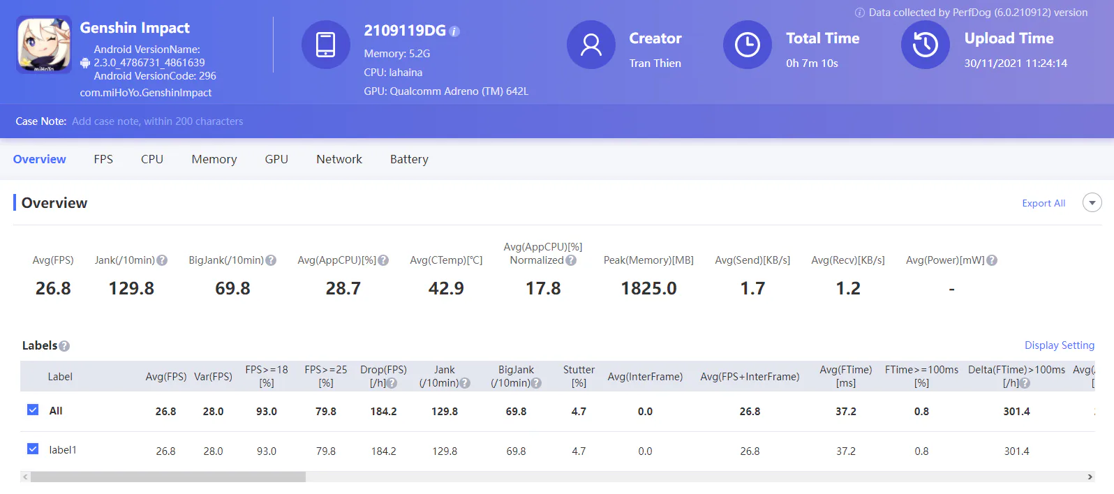Click the Avg(FTime) [ms] column header
Screen dimensions: 1114x494
point(846,376)
